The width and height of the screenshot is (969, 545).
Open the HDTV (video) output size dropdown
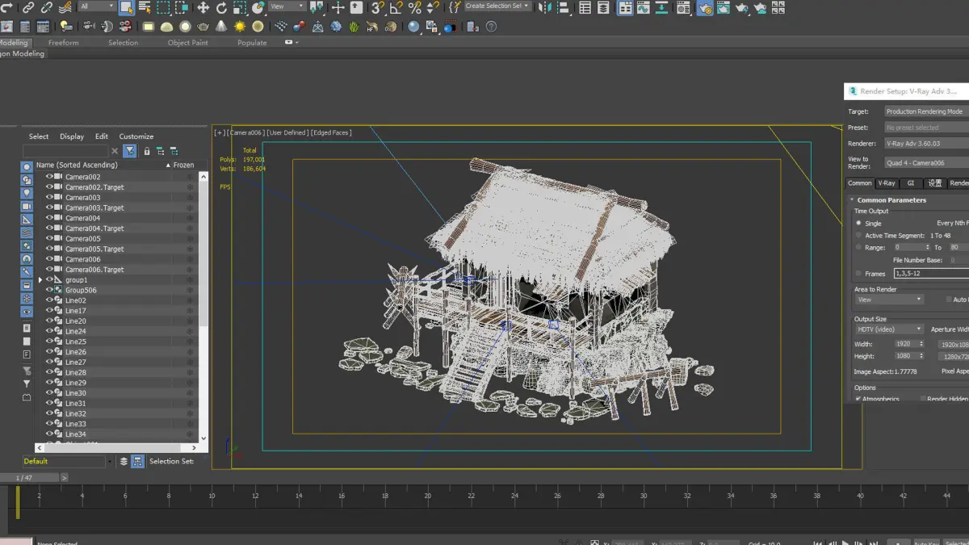coord(889,329)
